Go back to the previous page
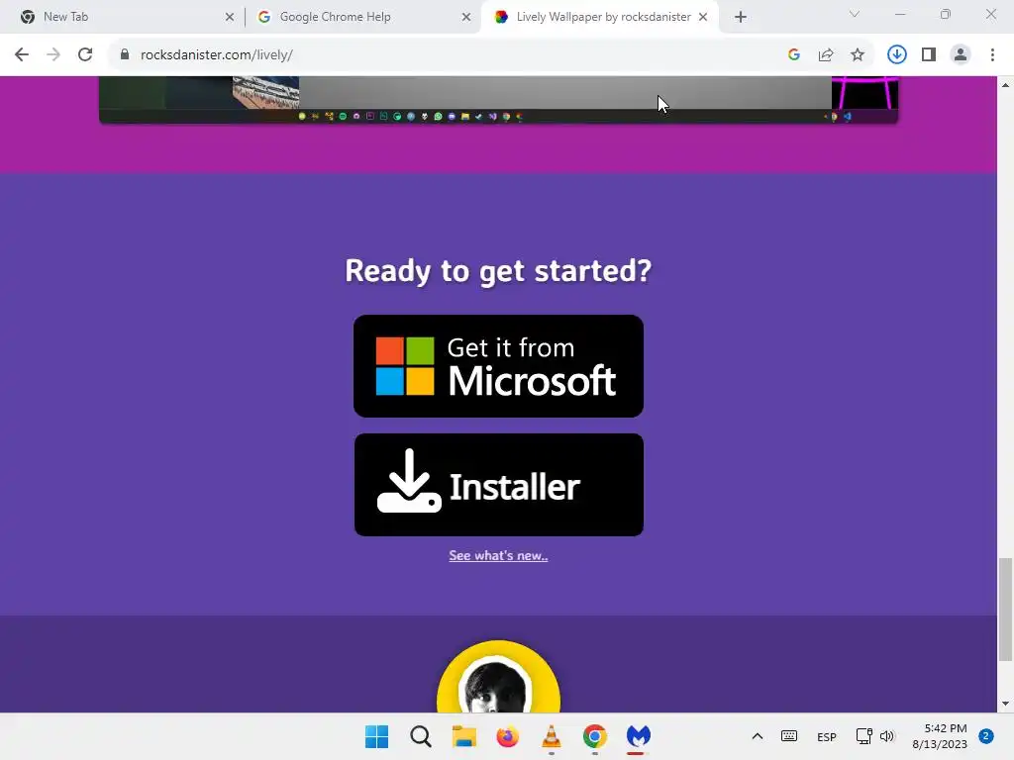This screenshot has width=1014, height=760. coord(22,55)
